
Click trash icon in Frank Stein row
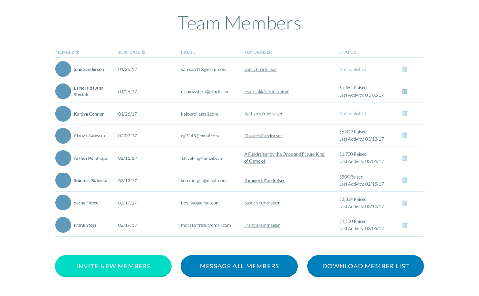tap(405, 225)
